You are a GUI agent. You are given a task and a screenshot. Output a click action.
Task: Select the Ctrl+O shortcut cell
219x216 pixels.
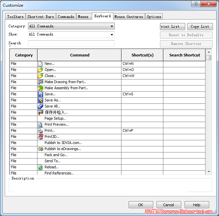[x=142, y=70]
